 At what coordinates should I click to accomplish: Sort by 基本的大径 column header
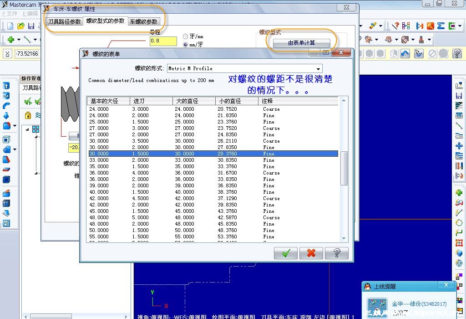click(108, 101)
